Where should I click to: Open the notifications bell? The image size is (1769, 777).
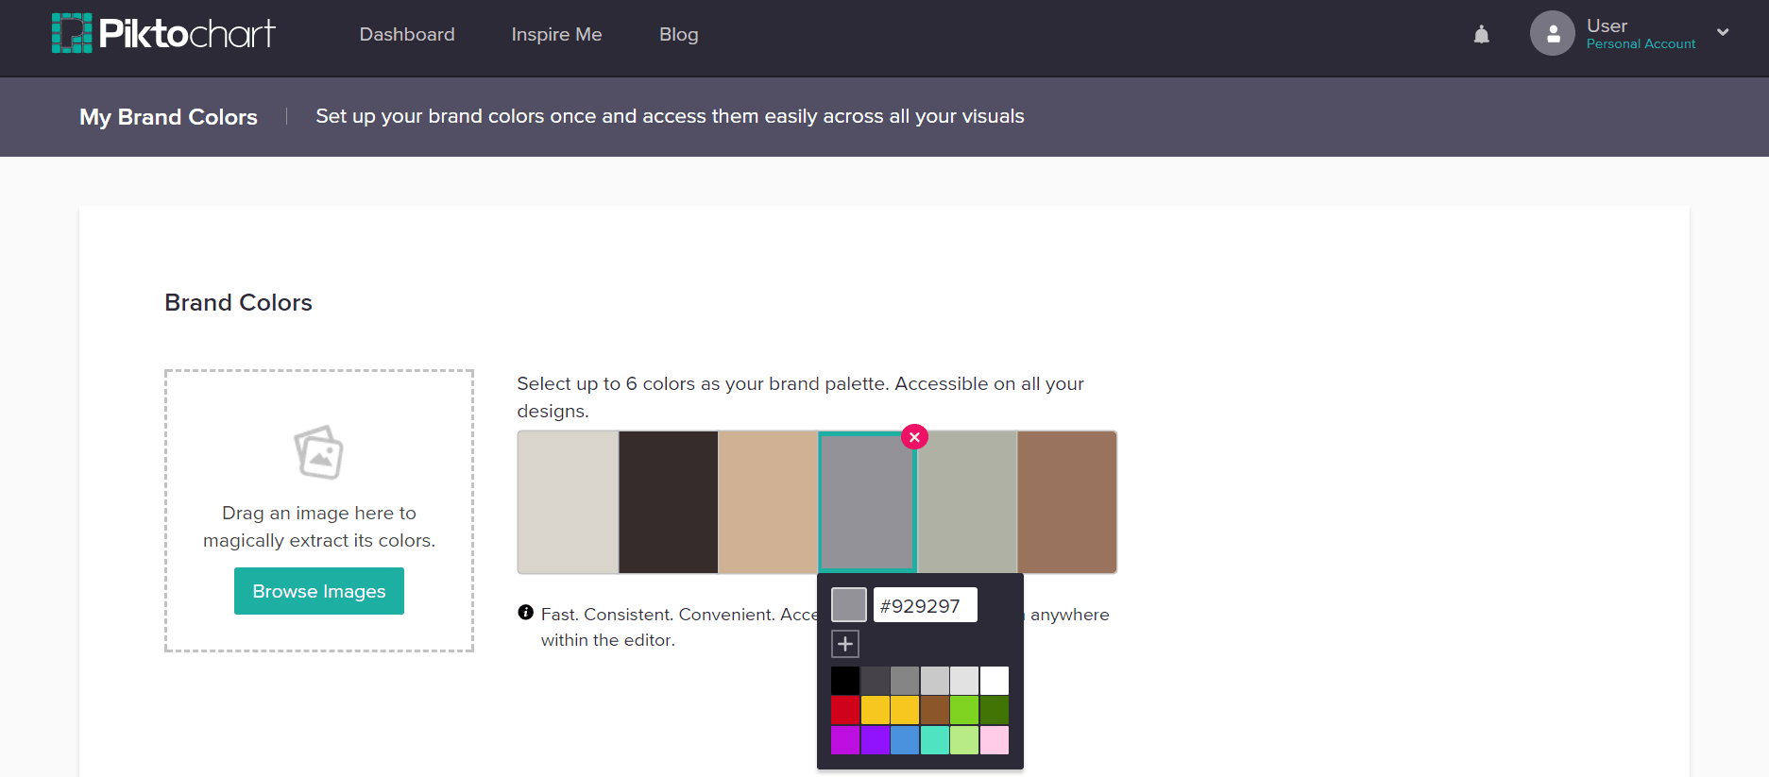tap(1481, 35)
